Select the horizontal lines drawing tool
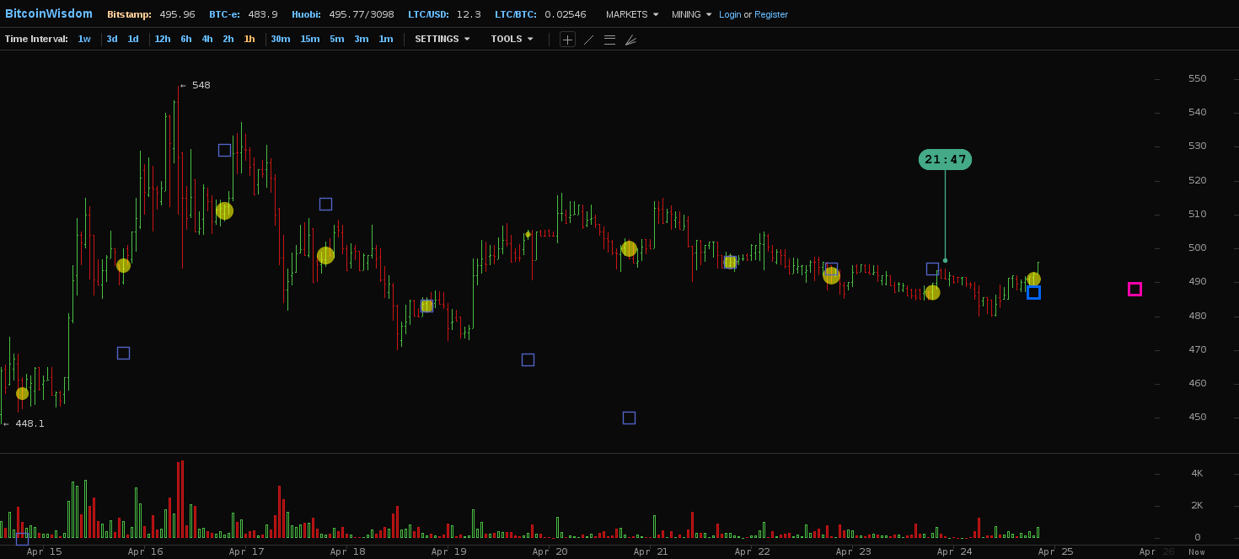 [x=609, y=40]
